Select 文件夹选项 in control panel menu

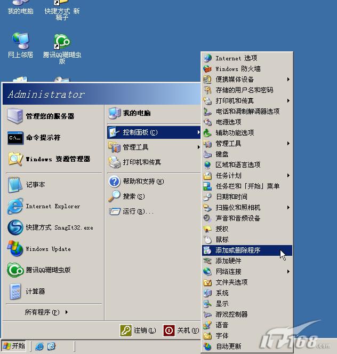[x=231, y=282]
